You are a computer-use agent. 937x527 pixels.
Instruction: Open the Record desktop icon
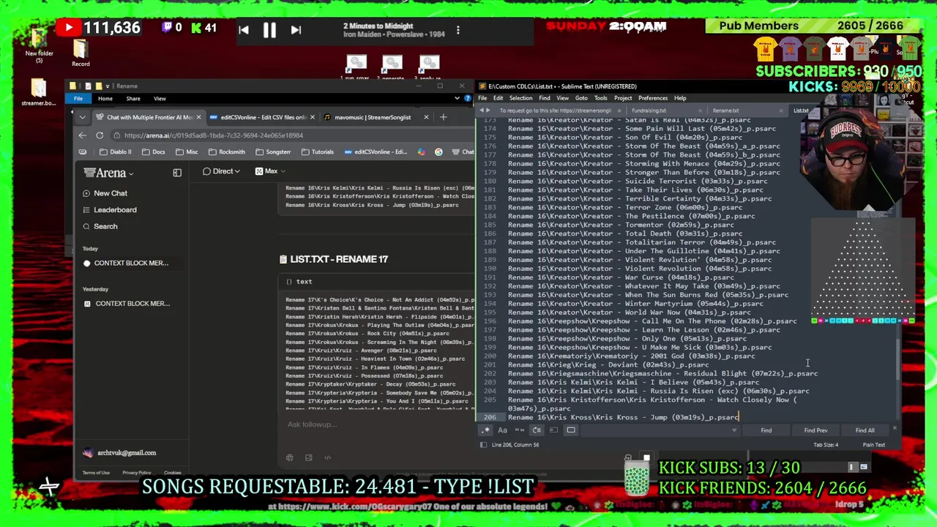(x=81, y=53)
